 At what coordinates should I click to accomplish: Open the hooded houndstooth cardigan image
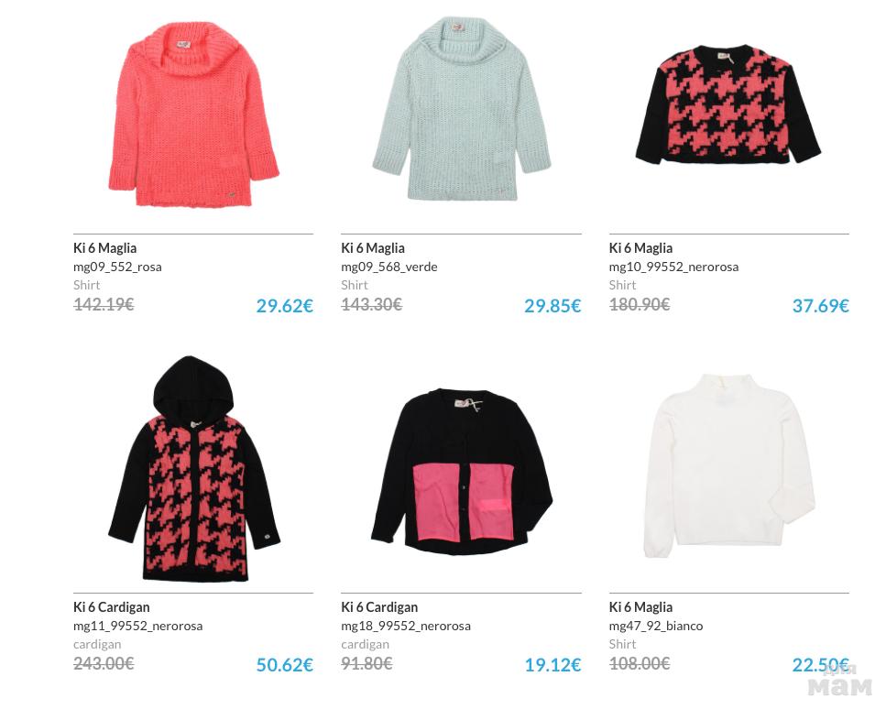pos(194,469)
